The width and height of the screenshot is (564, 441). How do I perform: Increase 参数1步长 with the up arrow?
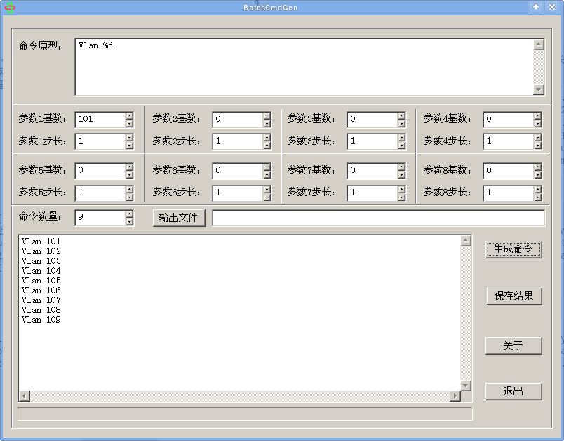(x=130, y=138)
